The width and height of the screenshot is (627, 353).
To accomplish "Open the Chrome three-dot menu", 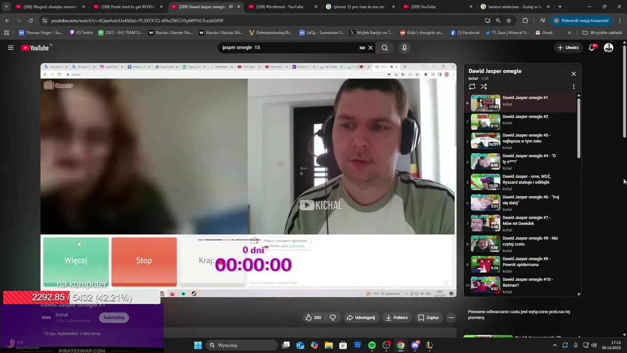I will pyautogui.click(x=620, y=21).
